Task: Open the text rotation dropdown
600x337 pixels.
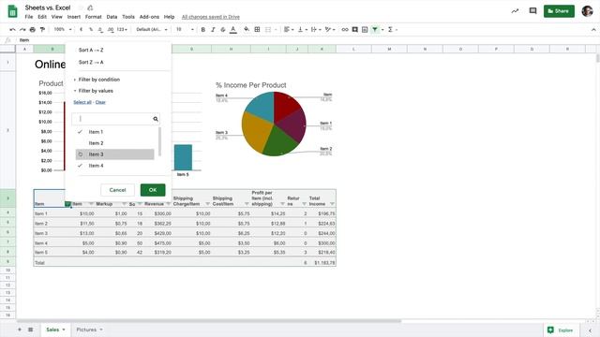Action: tap(330, 29)
